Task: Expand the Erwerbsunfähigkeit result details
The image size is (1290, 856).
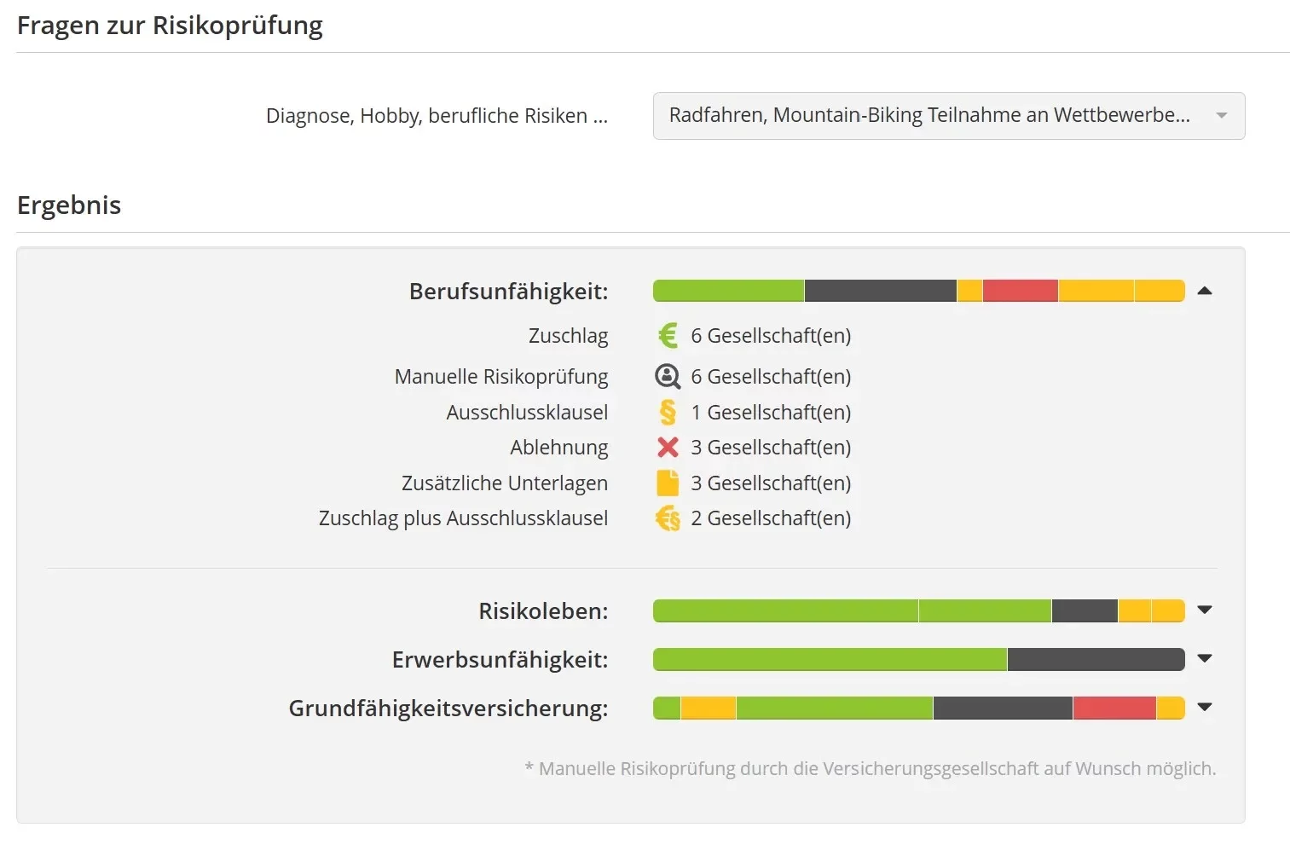Action: [x=1204, y=659]
